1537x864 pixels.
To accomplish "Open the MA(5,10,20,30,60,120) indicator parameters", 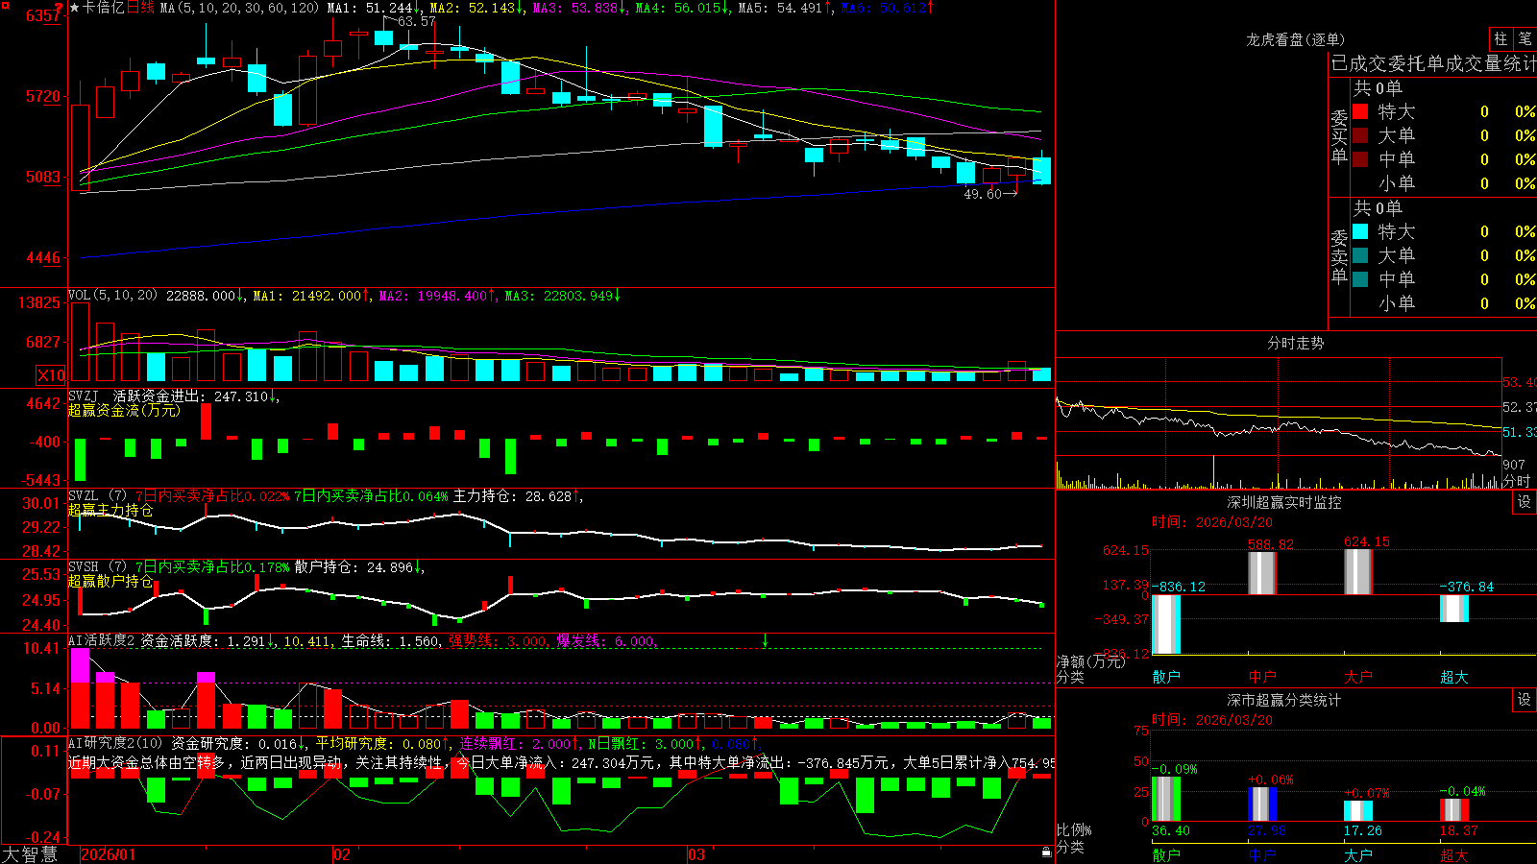I will [x=239, y=8].
